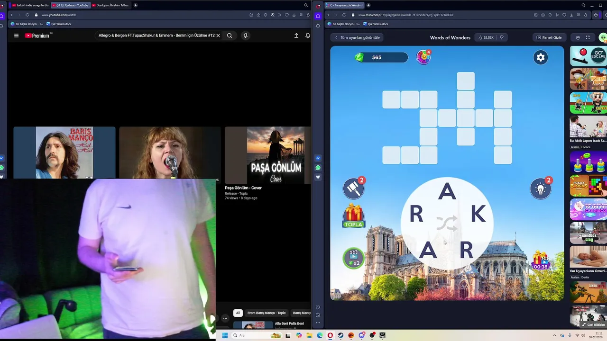Open 'Paşa Gönlüm - Cover' title link
The image size is (607, 341).
[243, 188]
